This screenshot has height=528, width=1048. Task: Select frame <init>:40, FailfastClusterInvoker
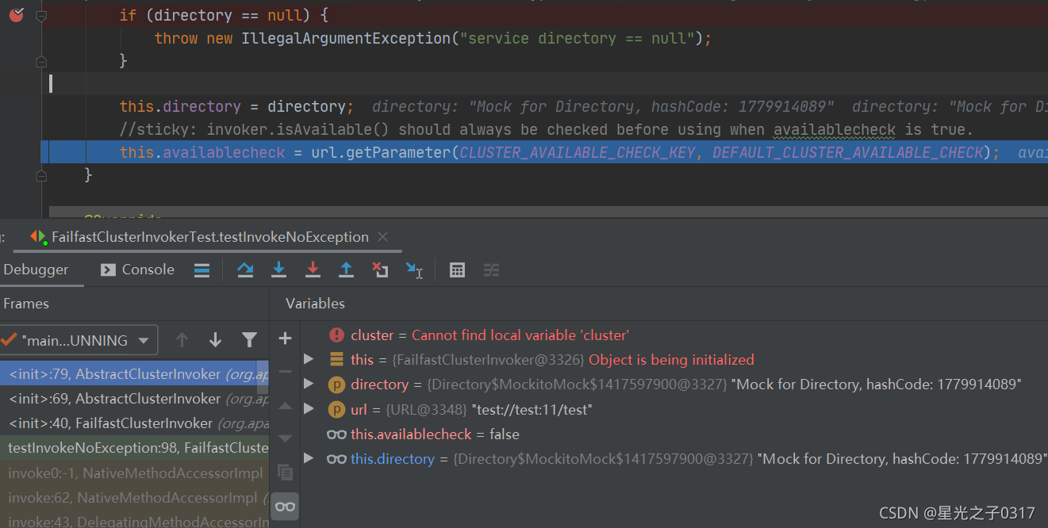coord(134,423)
